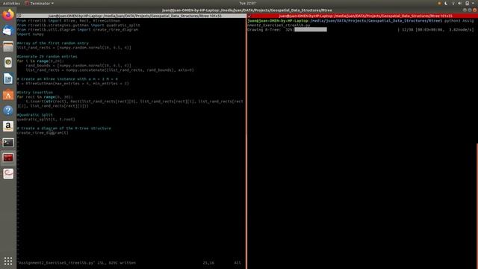
Task: Click Activities in the top bar
Action: pos(11,3)
